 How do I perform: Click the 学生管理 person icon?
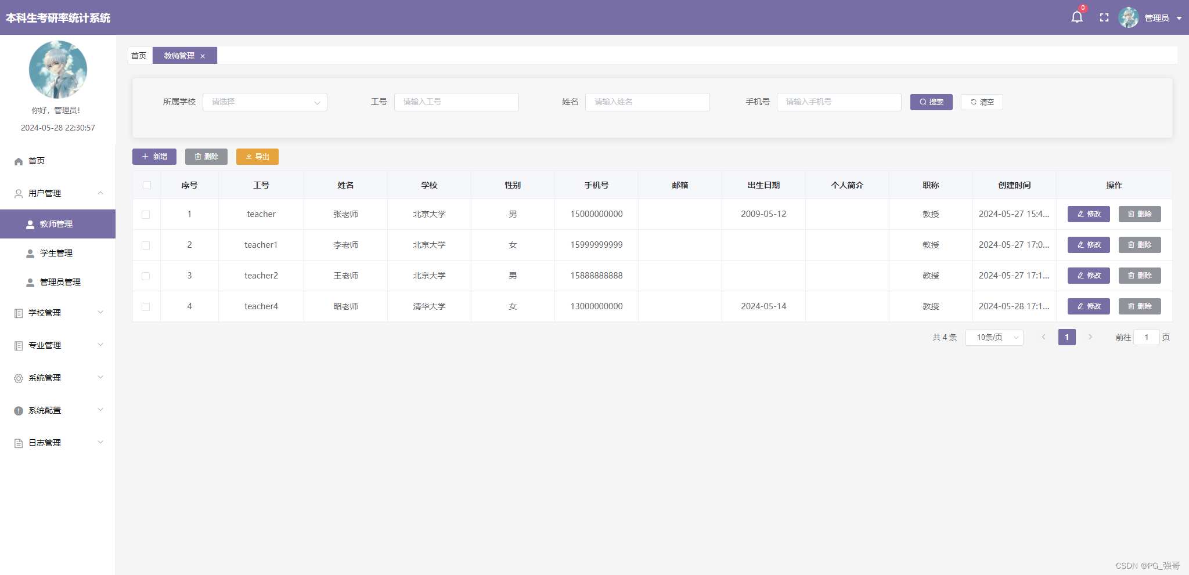tap(30, 254)
